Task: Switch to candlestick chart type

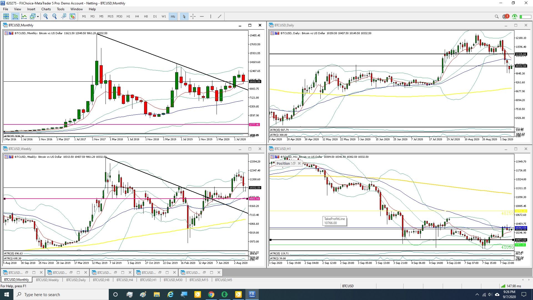Action: pos(15,16)
